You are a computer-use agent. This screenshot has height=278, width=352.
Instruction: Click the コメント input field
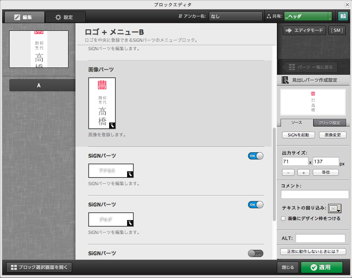pos(315,194)
